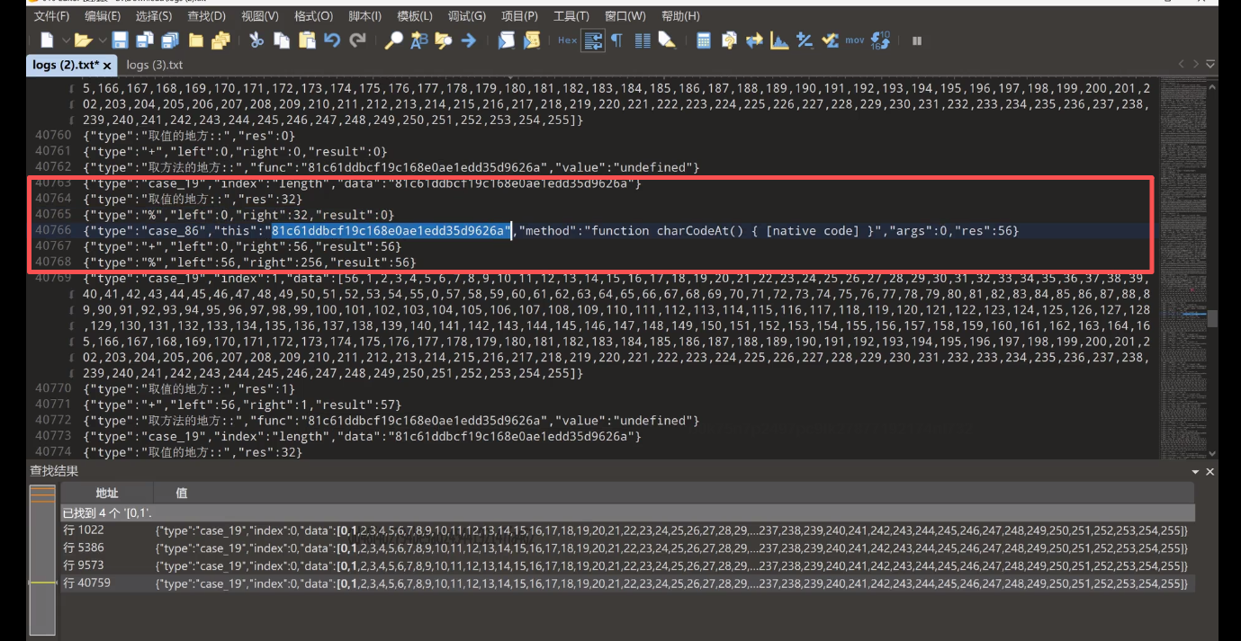The width and height of the screenshot is (1241, 641).
Task: Toggle show whitespace paragraph mark
Action: pos(616,40)
